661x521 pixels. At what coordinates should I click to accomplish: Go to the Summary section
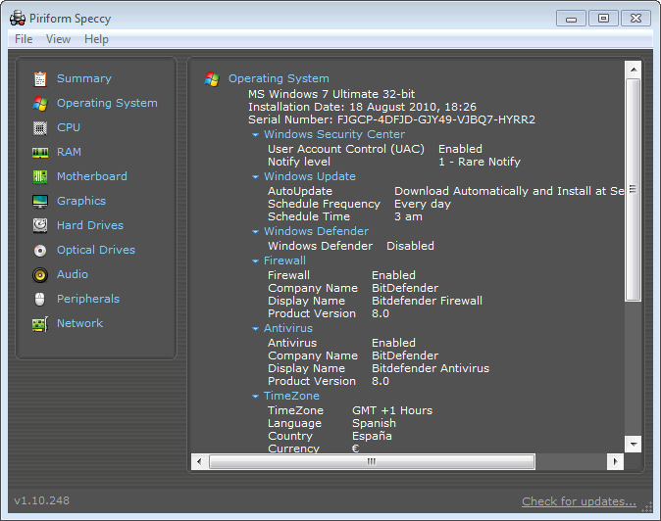84,78
